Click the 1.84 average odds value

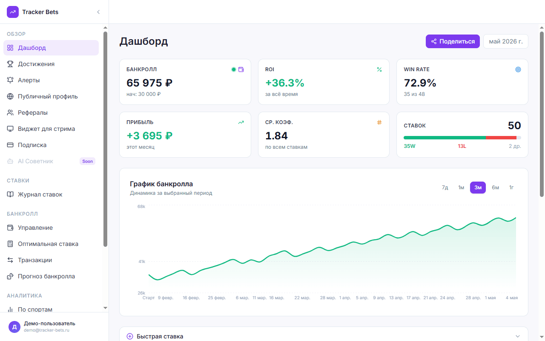point(276,136)
